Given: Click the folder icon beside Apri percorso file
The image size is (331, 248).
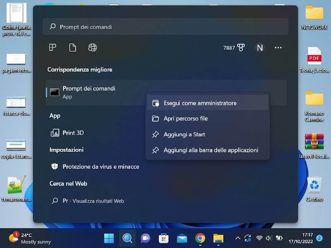Looking at the screenshot, I should pyautogui.click(x=156, y=118).
